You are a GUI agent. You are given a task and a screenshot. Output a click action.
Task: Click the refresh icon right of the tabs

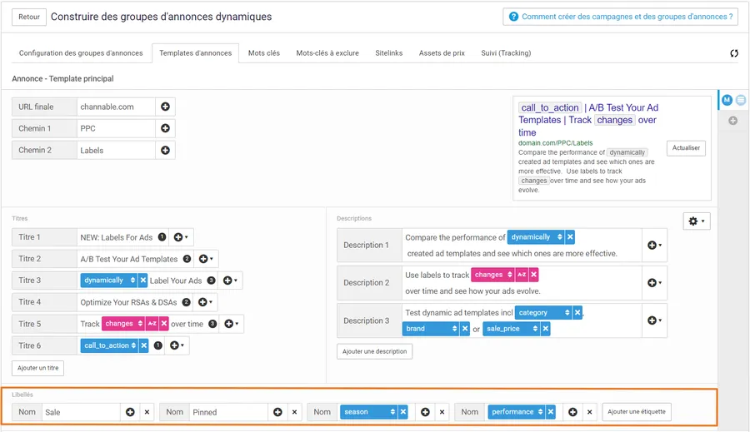click(x=734, y=53)
